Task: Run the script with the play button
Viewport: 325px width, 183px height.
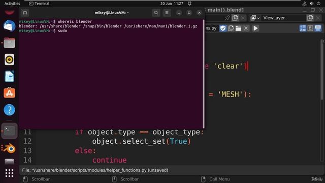Action: (255, 28)
